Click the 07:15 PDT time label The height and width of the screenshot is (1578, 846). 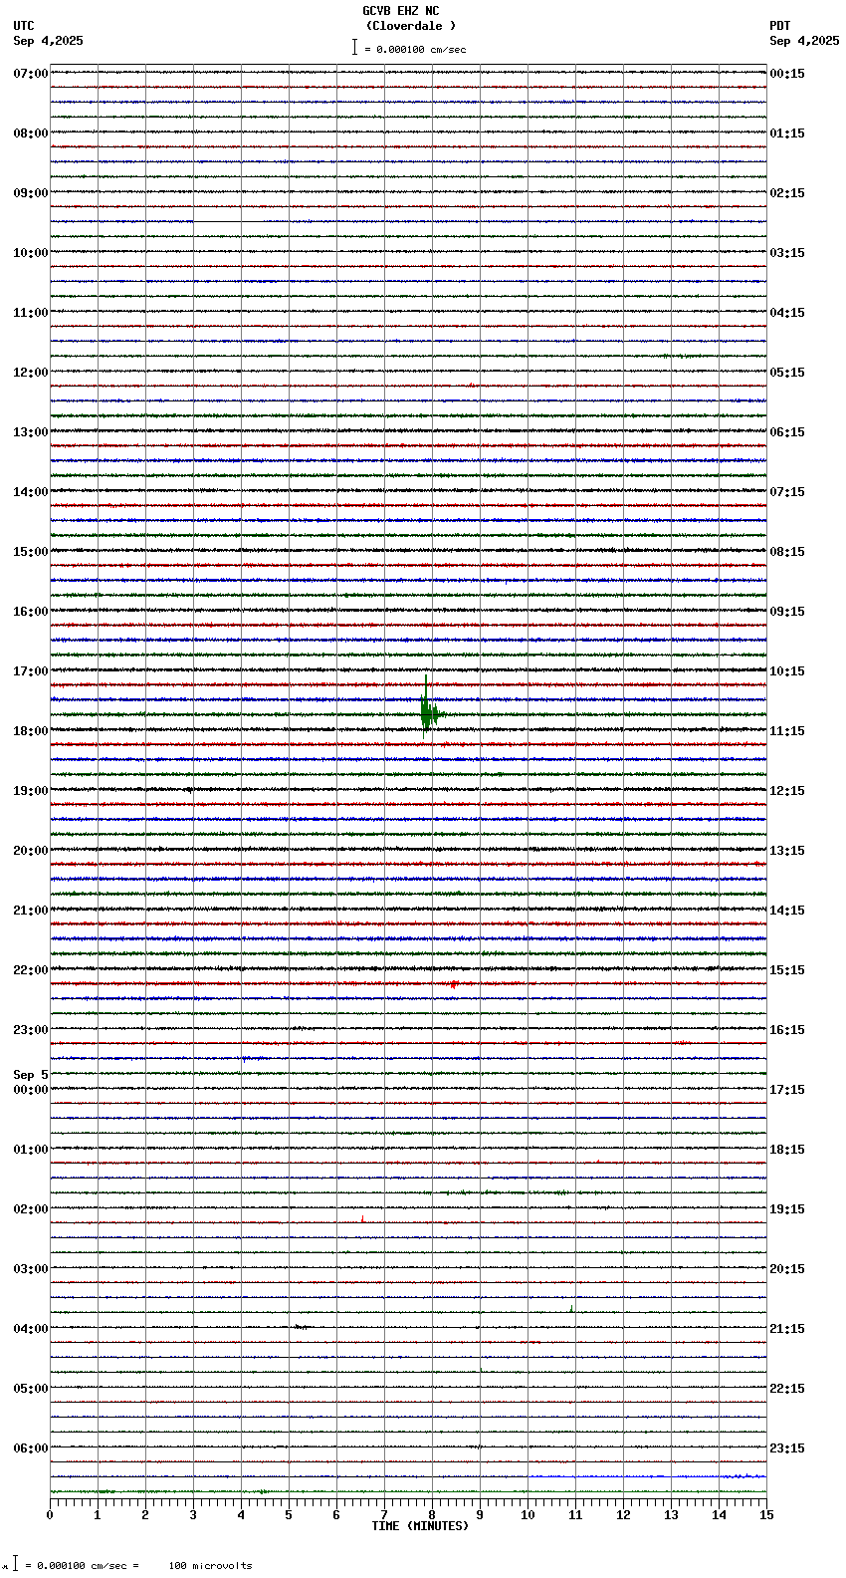787,492
